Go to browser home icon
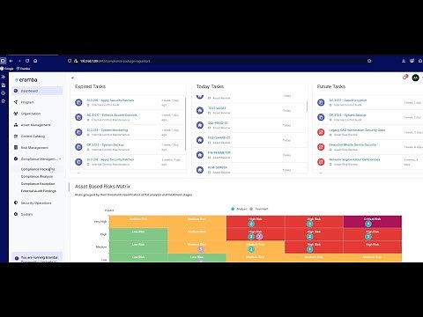 click(35, 61)
